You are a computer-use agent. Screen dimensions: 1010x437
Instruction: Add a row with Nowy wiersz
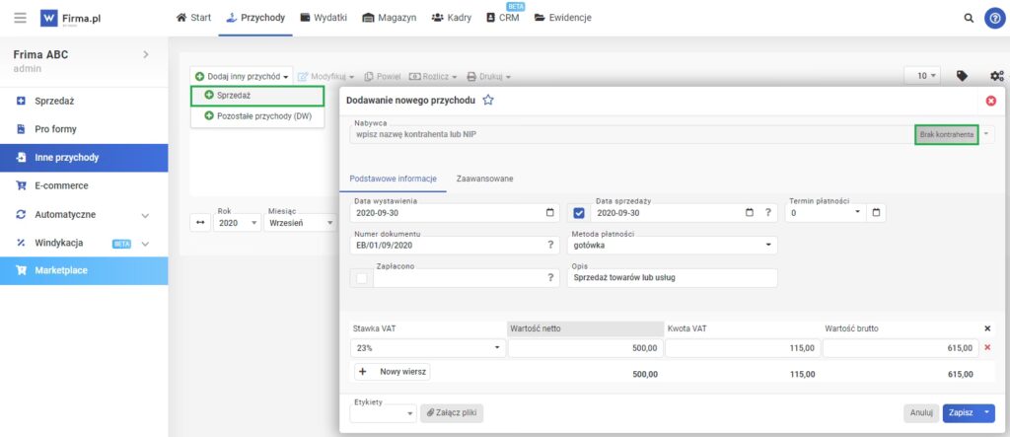pyautogui.click(x=393, y=372)
